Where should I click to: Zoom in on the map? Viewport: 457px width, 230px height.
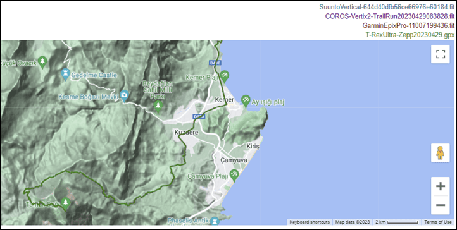click(440, 186)
